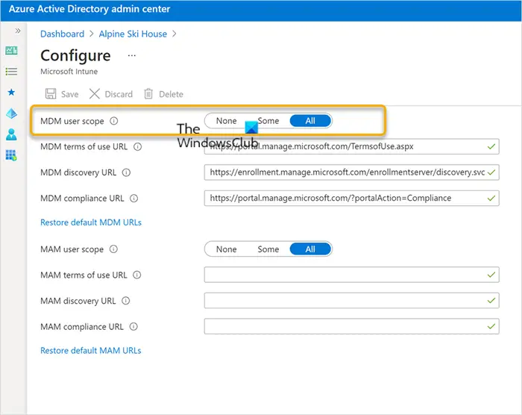Set MAM user scope to Some
The width and height of the screenshot is (522, 415).
click(268, 249)
